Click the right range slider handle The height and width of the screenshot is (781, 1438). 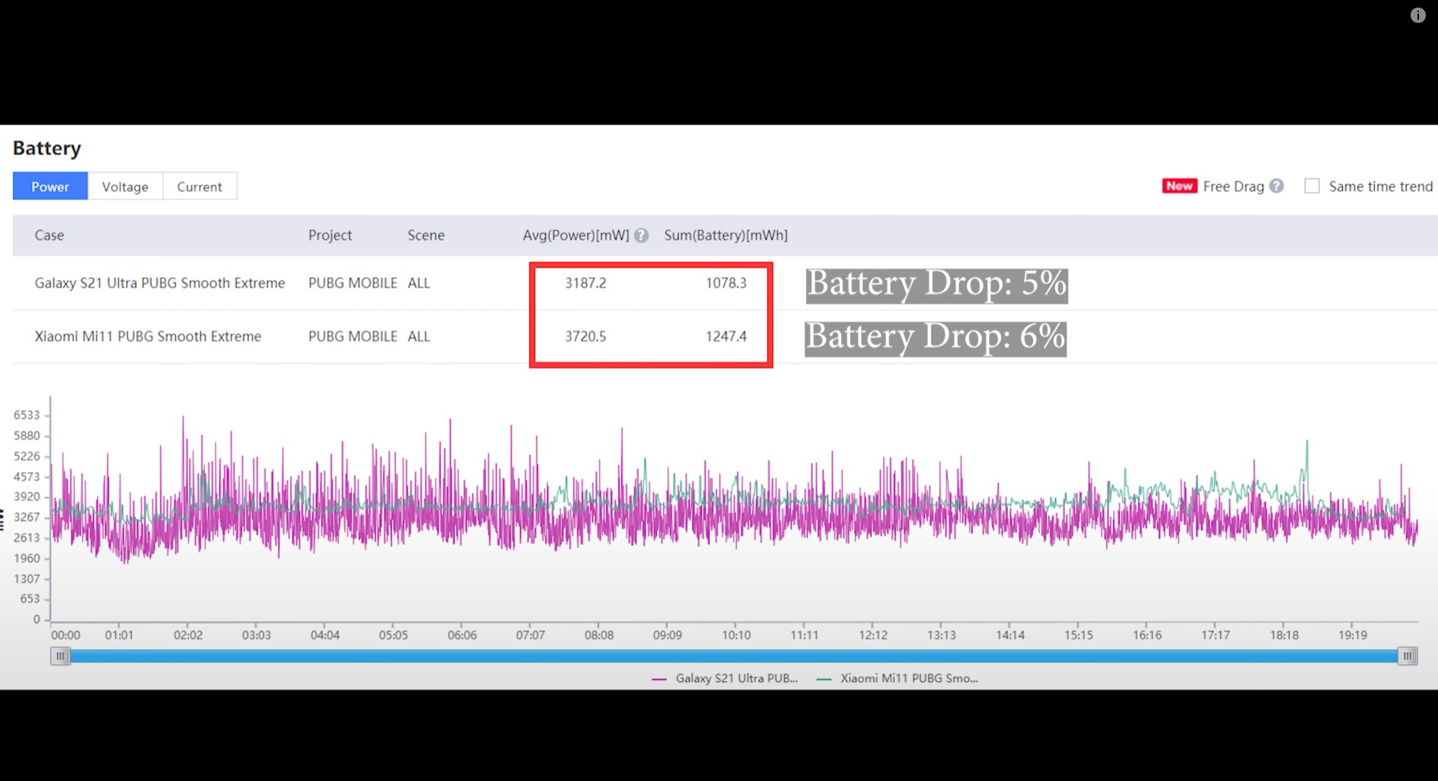tap(1408, 655)
